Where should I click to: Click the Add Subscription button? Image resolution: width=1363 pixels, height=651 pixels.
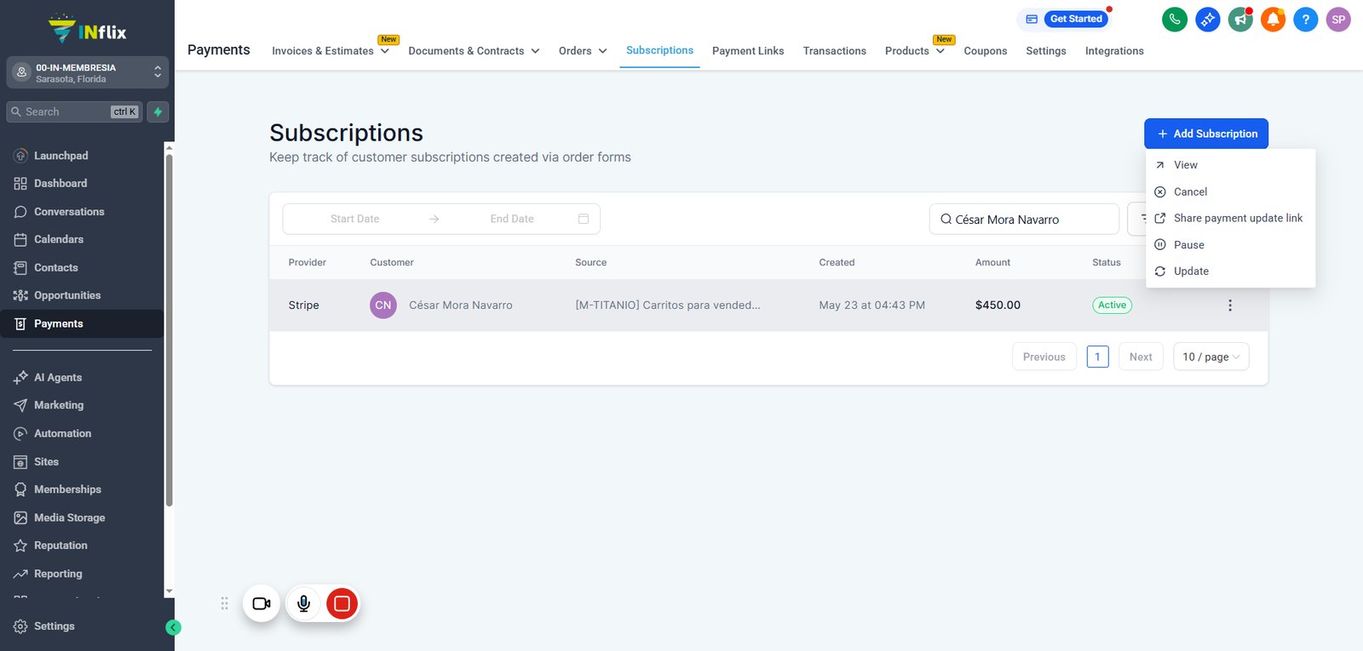tap(1206, 134)
